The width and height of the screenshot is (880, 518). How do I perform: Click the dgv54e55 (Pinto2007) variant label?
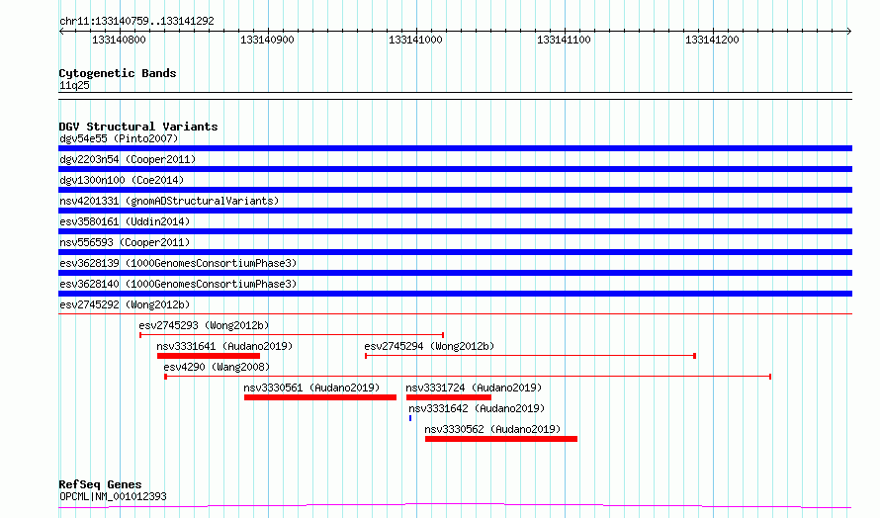[119, 138]
